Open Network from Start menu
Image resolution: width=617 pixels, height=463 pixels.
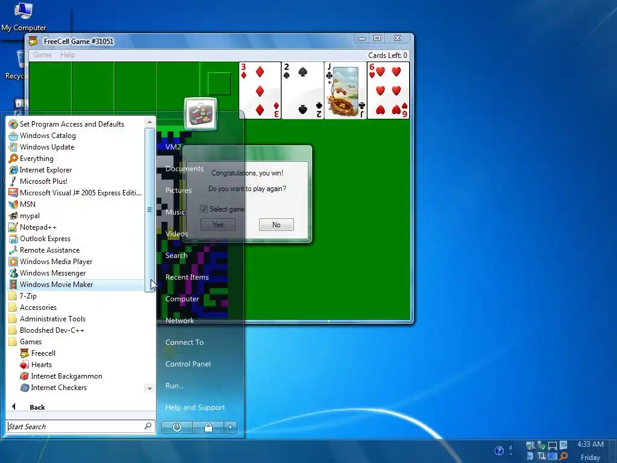point(180,321)
